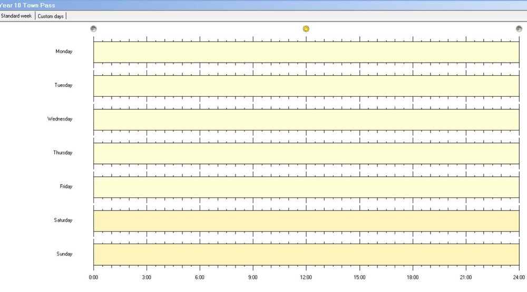
Task: Click the 6:00 time label
Action: tap(200, 277)
